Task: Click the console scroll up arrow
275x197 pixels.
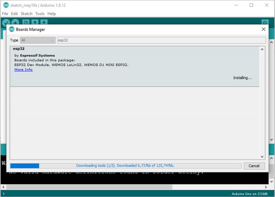Action: [x=271, y=158]
